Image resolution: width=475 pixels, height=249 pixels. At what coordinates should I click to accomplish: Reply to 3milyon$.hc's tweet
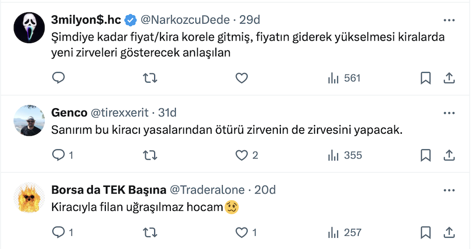(x=59, y=78)
